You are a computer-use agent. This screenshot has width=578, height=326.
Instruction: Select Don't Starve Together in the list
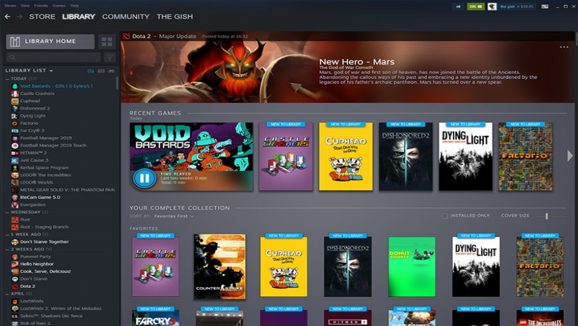[x=44, y=242]
